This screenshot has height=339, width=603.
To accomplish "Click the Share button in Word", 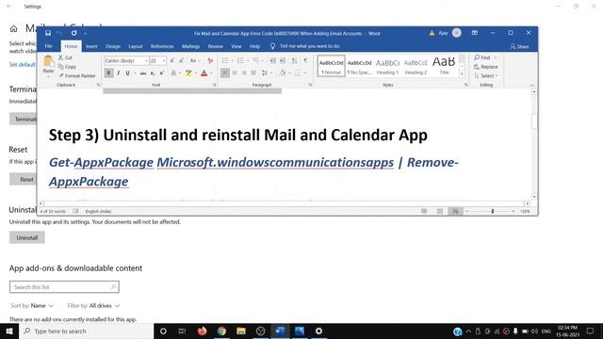I will click(519, 46).
